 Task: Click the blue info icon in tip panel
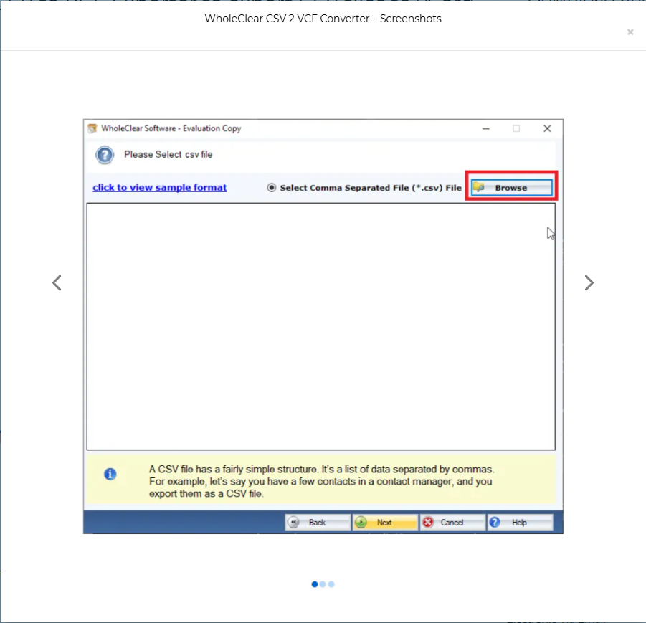(110, 474)
